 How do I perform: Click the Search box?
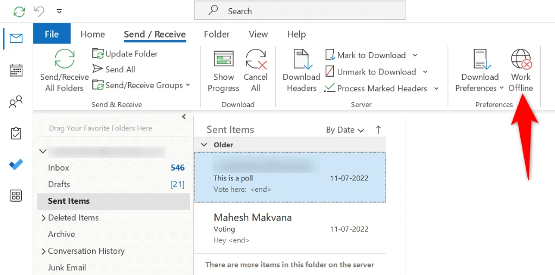pyautogui.click(x=300, y=11)
